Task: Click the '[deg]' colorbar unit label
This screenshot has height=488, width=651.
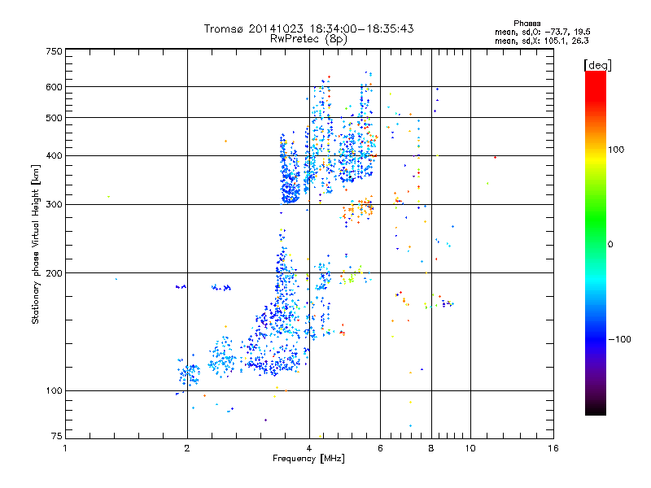Action: coord(597,65)
